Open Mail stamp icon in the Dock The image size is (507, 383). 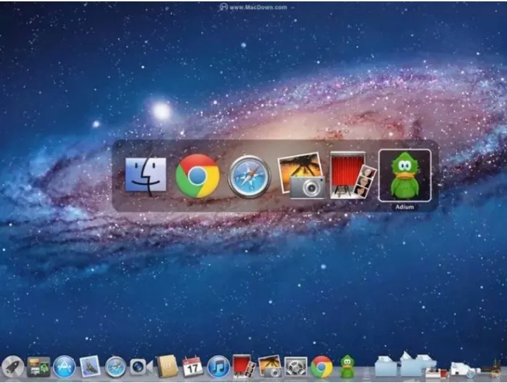[x=90, y=367]
